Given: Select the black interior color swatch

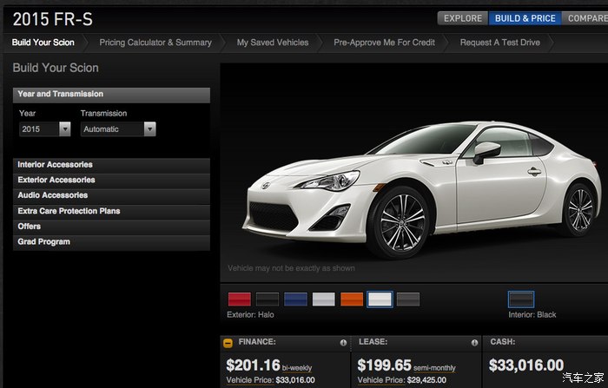Looking at the screenshot, I should coord(520,299).
